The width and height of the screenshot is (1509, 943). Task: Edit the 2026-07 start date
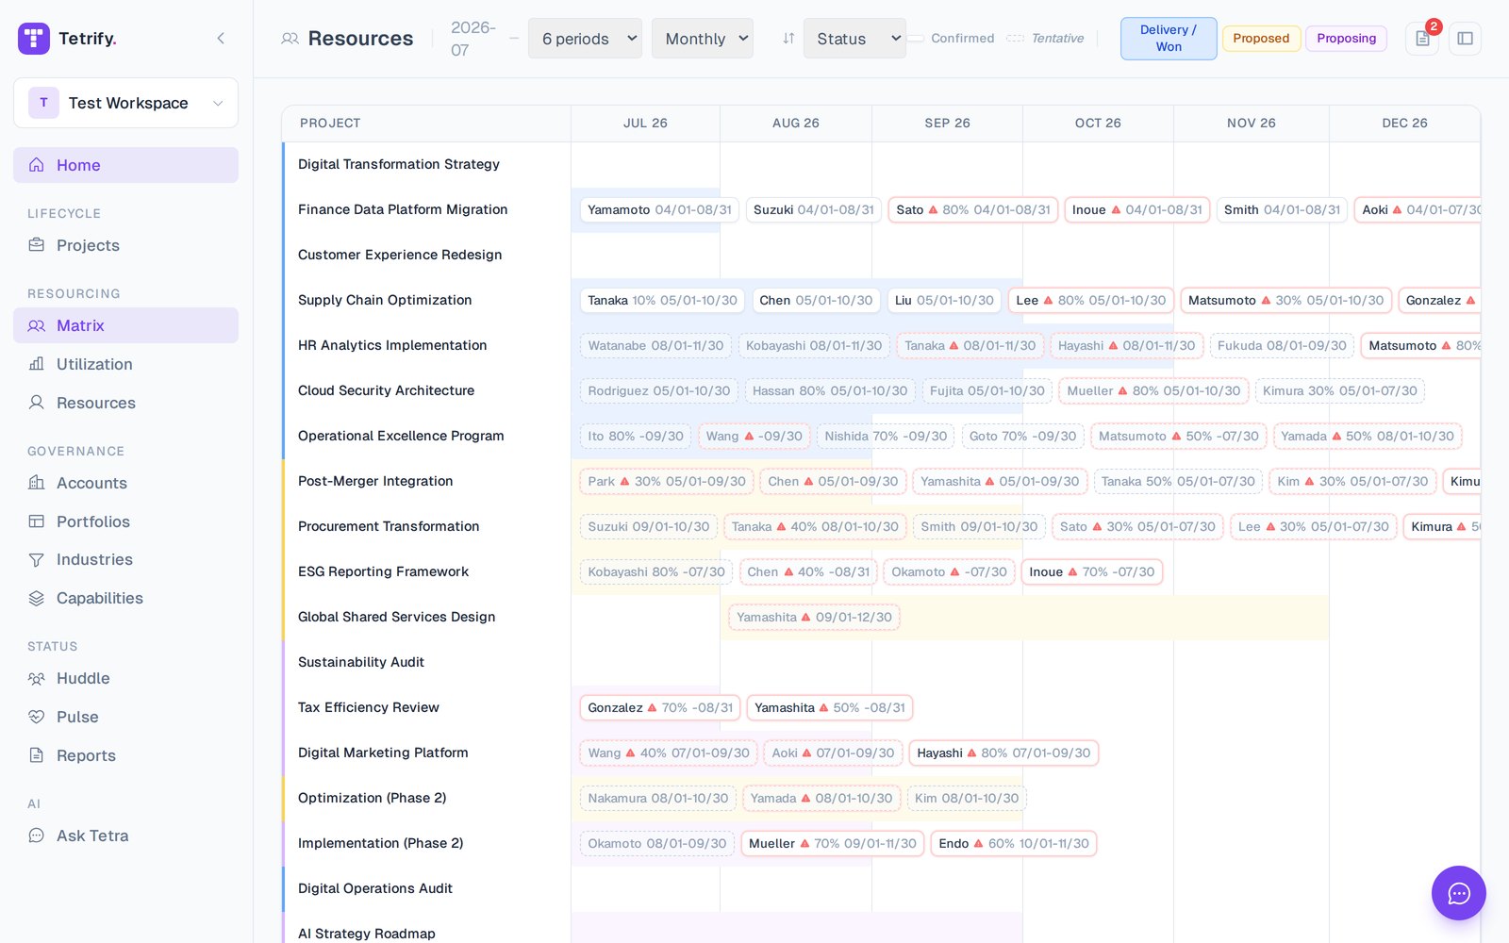click(473, 39)
